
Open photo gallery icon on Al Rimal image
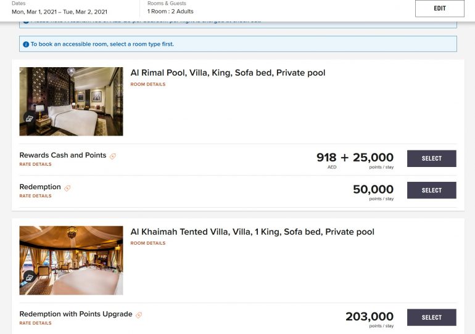tap(29, 118)
